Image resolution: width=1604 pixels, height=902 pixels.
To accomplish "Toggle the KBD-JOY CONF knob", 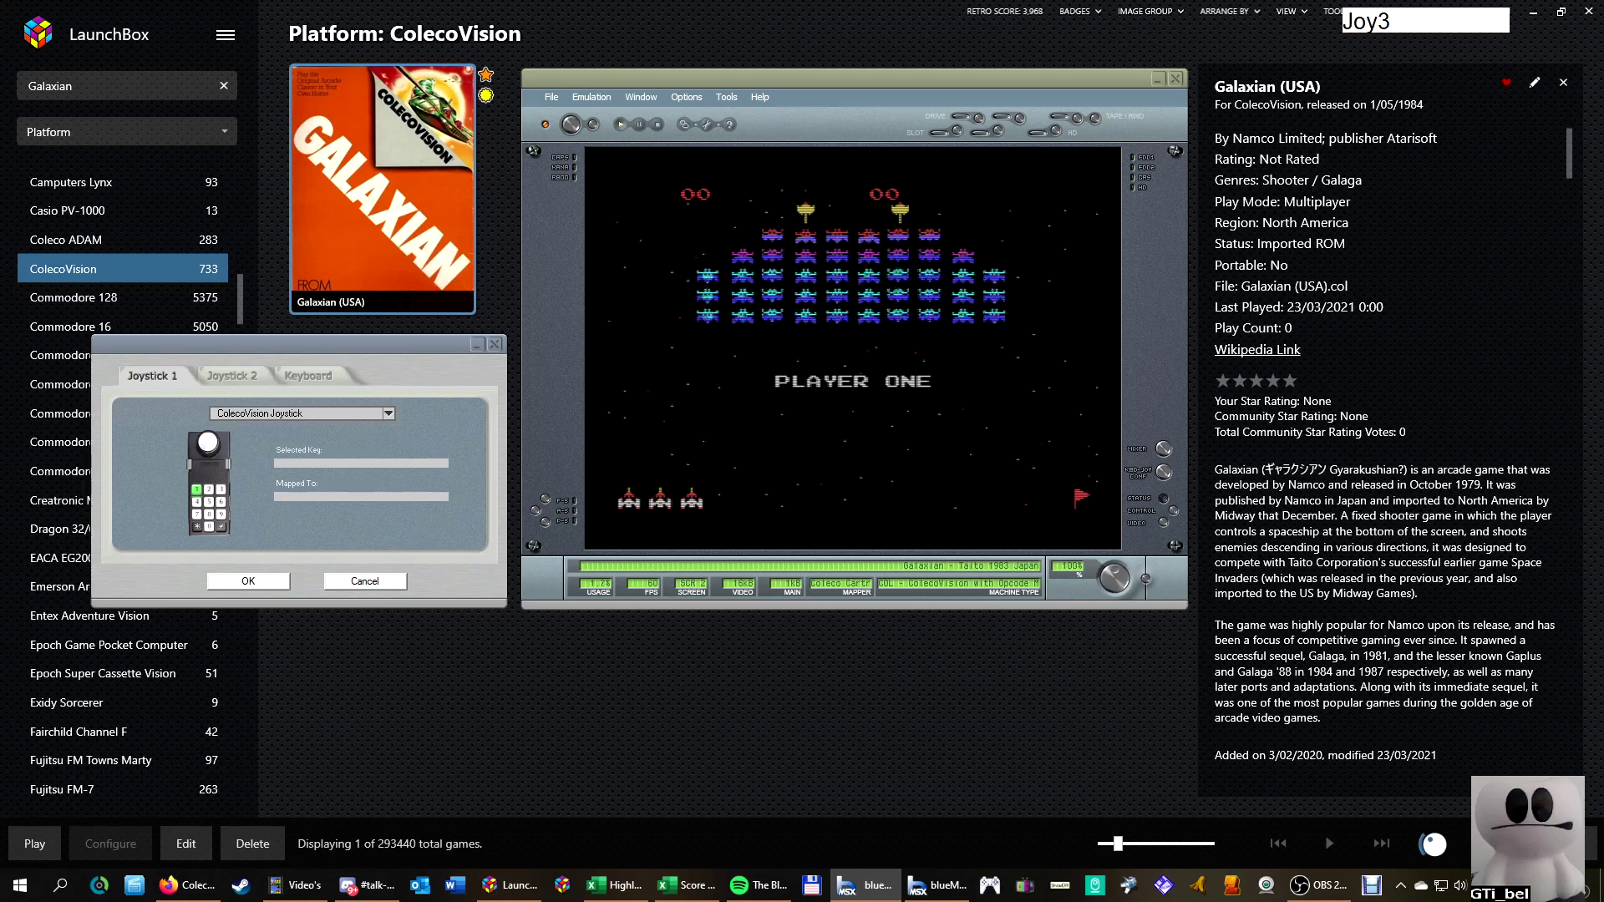I will coord(1163,473).
